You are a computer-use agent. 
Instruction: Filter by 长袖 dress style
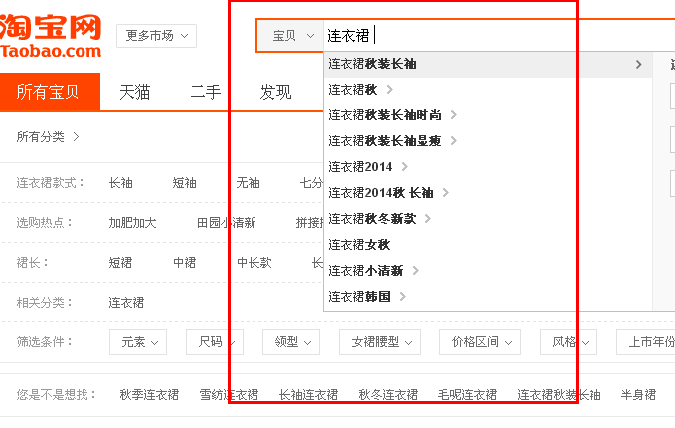coord(120,183)
